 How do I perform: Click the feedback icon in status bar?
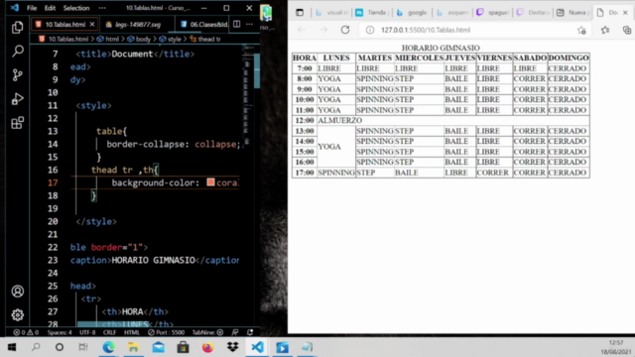[x=235, y=332]
